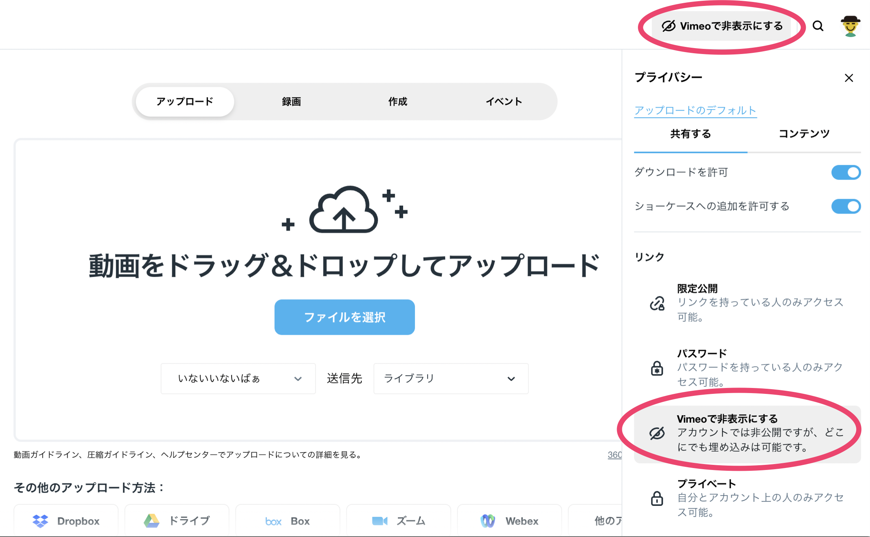Open the user avatar profile menu
Viewport: 870px width, 537px height.
pos(850,26)
